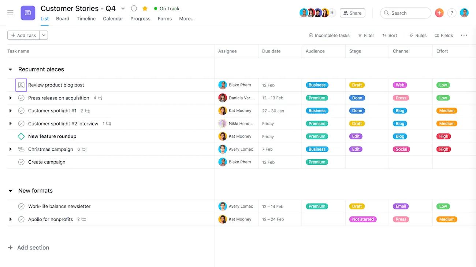Click the hamburger menu icon
The image size is (476, 267).
(10, 13)
